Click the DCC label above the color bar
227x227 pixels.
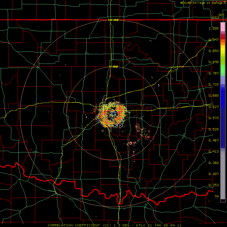tap(222, 15)
